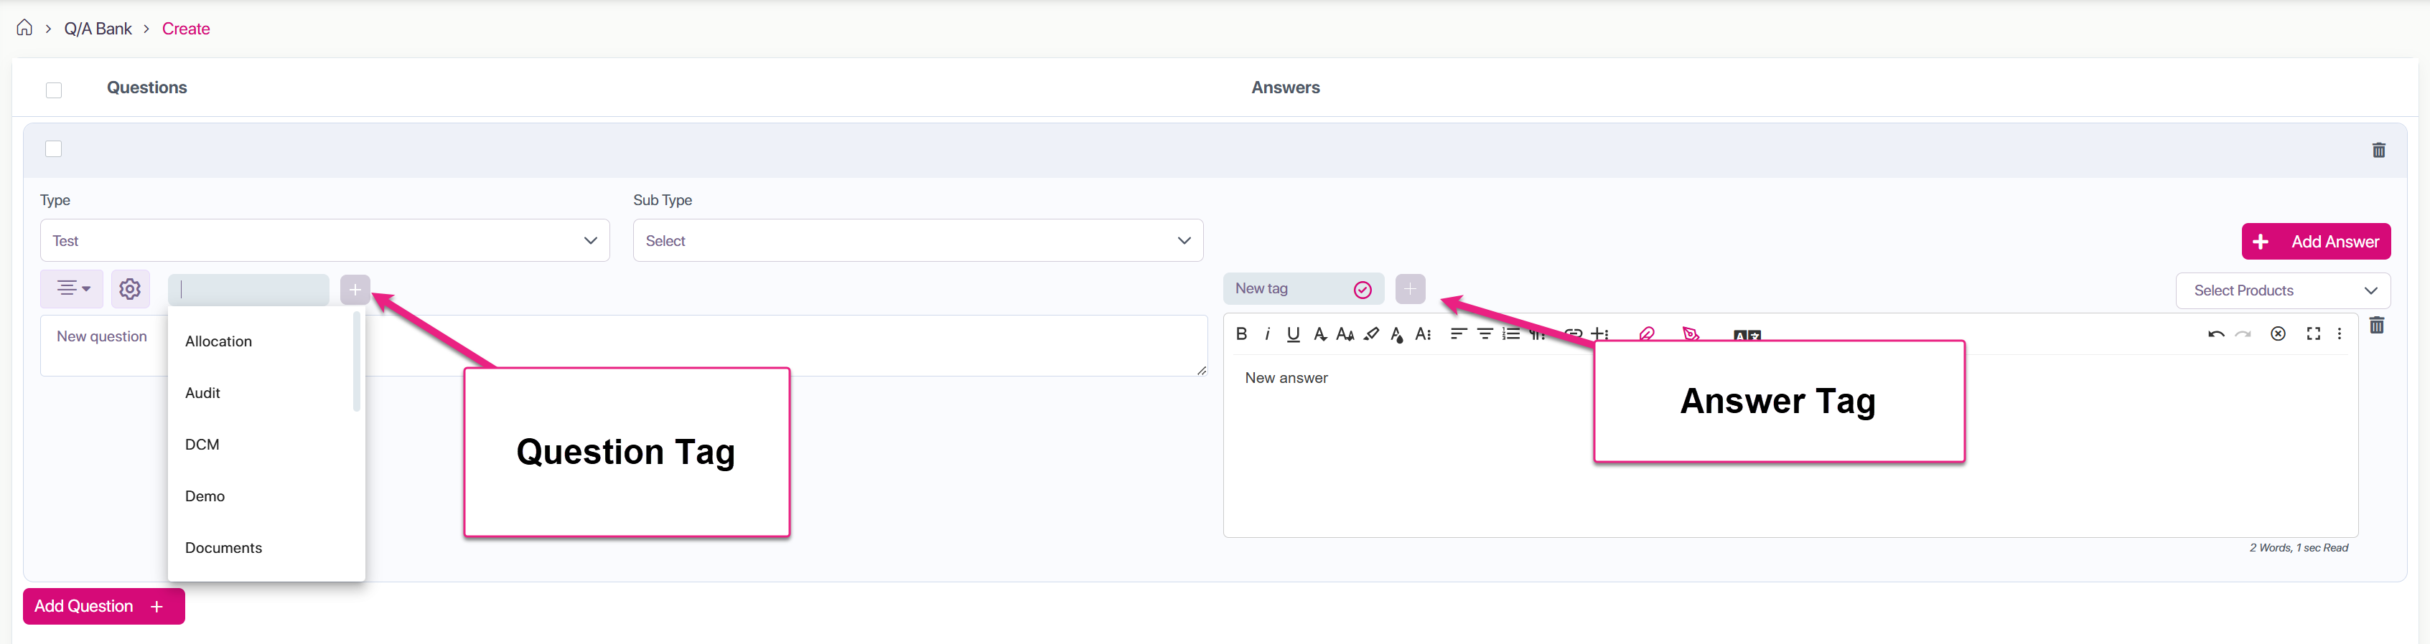Image resolution: width=2430 pixels, height=644 pixels.
Task: Go to Q/A Bank breadcrumb link
Action: tap(98, 28)
